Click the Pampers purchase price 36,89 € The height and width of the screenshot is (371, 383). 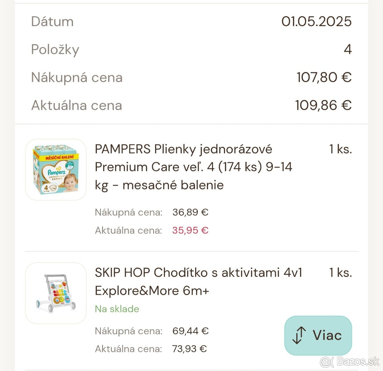[x=190, y=212]
